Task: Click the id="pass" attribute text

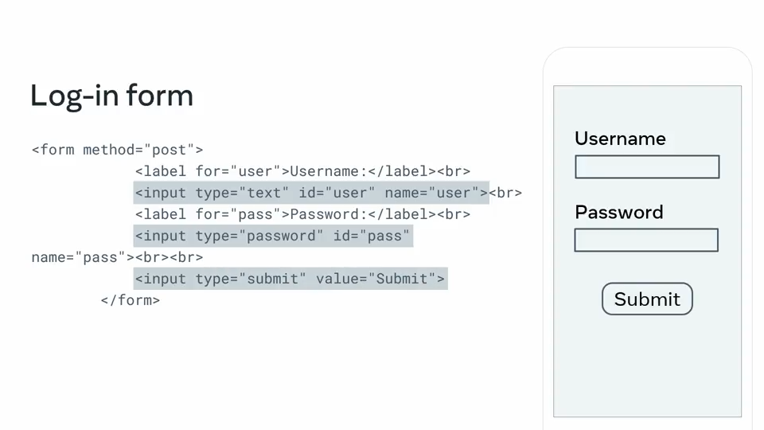Action: (372, 236)
